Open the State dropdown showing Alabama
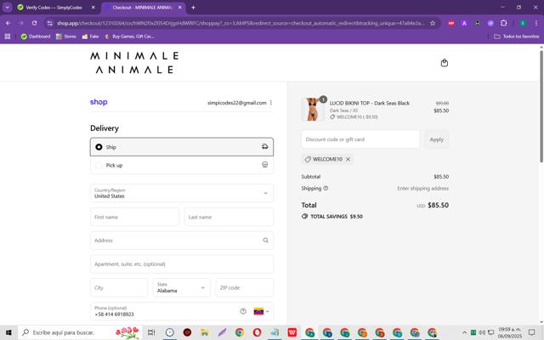This screenshot has width=544, height=340. (x=181, y=287)
